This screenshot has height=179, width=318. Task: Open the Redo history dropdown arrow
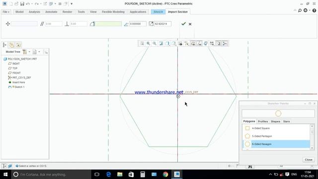(x=41, y=3)
